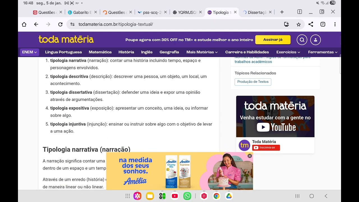Open a new browser tab
Image resolution: width=359 pixels, height=202 pixels.
282,12
